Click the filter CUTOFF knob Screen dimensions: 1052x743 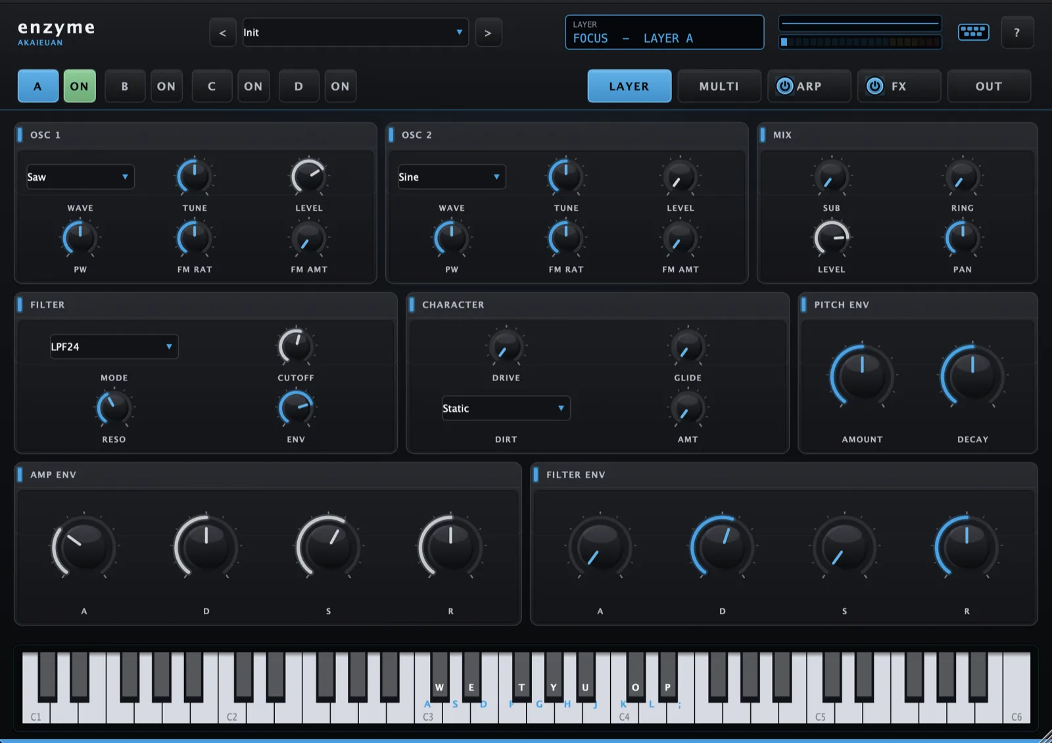click(296, 346)
